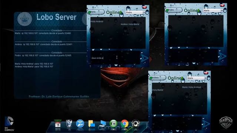Screen dimensions: 237x133
Task: Close Andrea's chat window
Action: tap(206, 73)
